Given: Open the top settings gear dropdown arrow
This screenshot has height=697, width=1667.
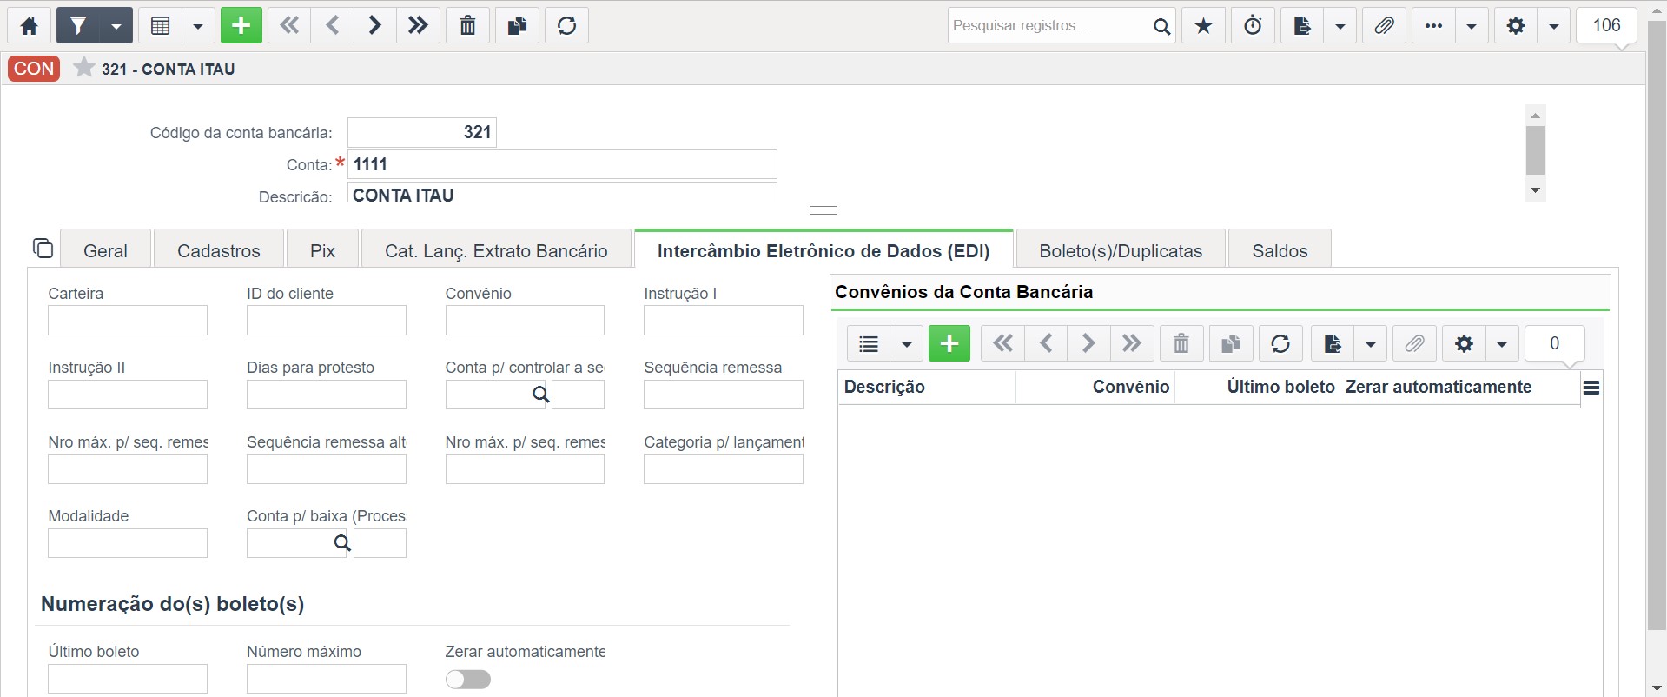Looking at the screenshot, I should 1553,26.
